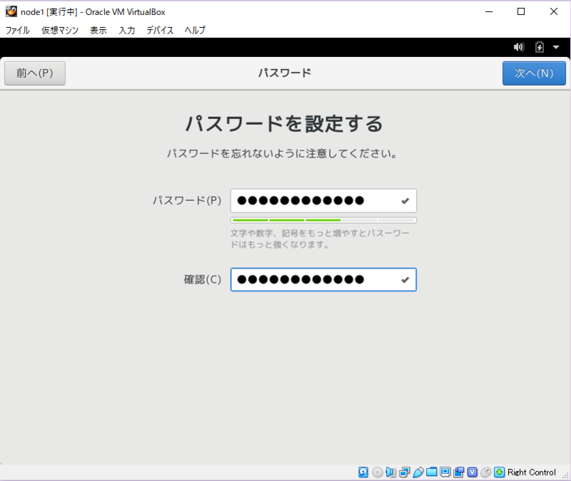The width and height of the screenshot is (571, 481).
Task: Close the VirtualBox window
Action: [x=554, y=11]
